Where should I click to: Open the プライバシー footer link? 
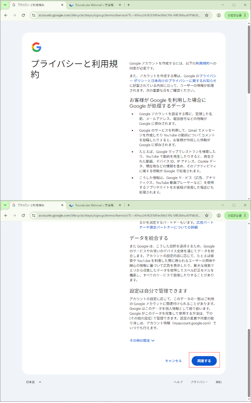[x=199, y=382]
